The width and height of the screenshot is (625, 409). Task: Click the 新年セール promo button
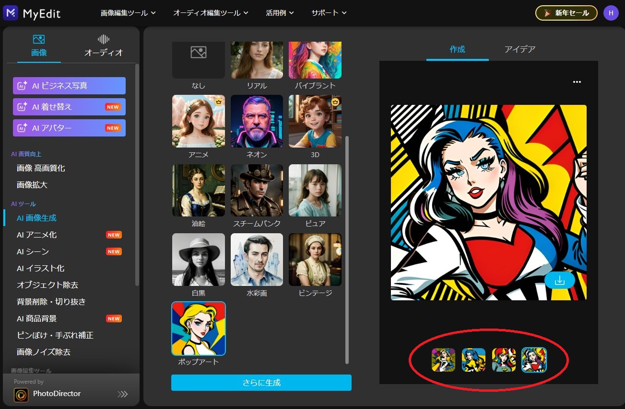point(566,13)
